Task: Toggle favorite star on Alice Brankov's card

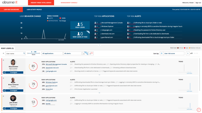Action: [3, 60]
